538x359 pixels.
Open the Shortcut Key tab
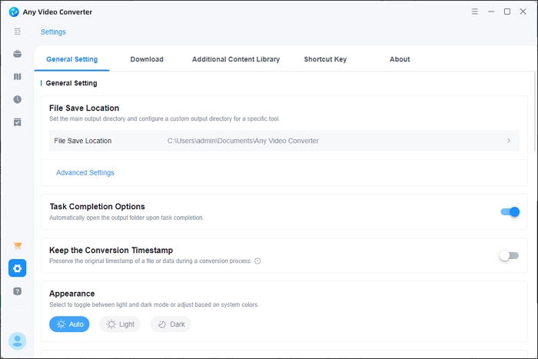coord(325,59)
